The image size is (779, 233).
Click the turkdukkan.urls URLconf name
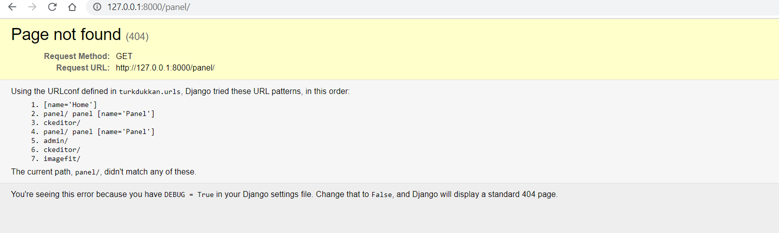[x=150, y=92]
